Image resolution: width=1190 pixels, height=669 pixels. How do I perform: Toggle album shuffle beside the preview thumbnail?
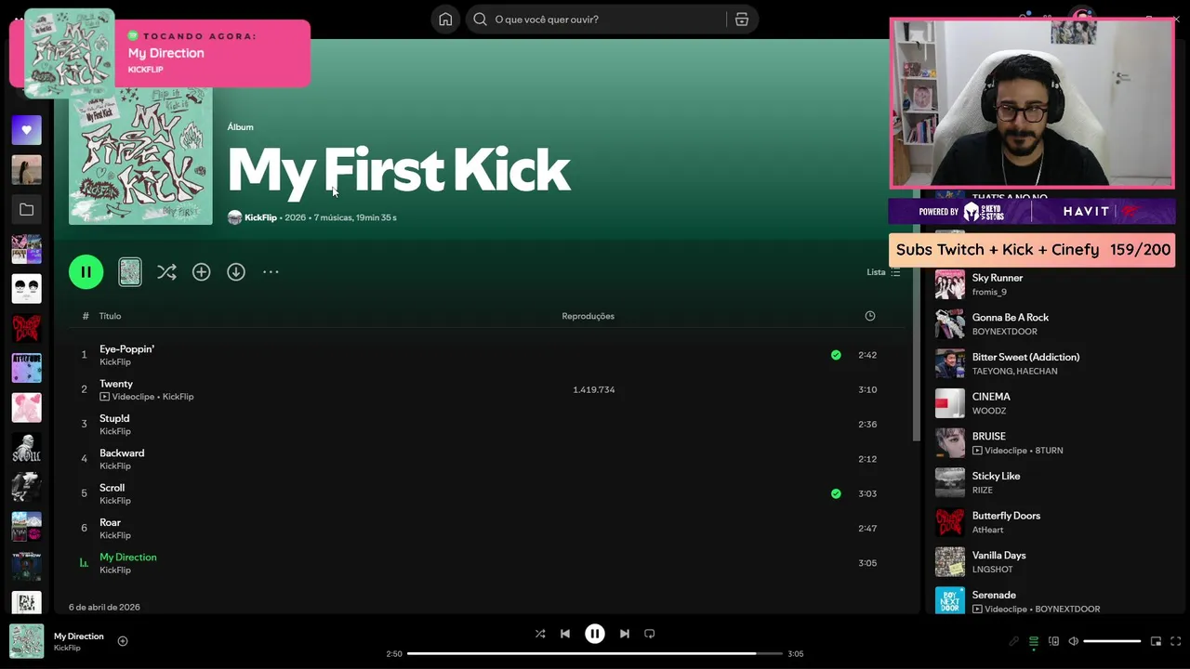[x=166, y=272]
